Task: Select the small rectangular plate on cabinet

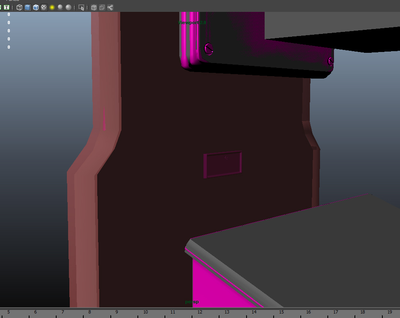Action: (222, 165)
